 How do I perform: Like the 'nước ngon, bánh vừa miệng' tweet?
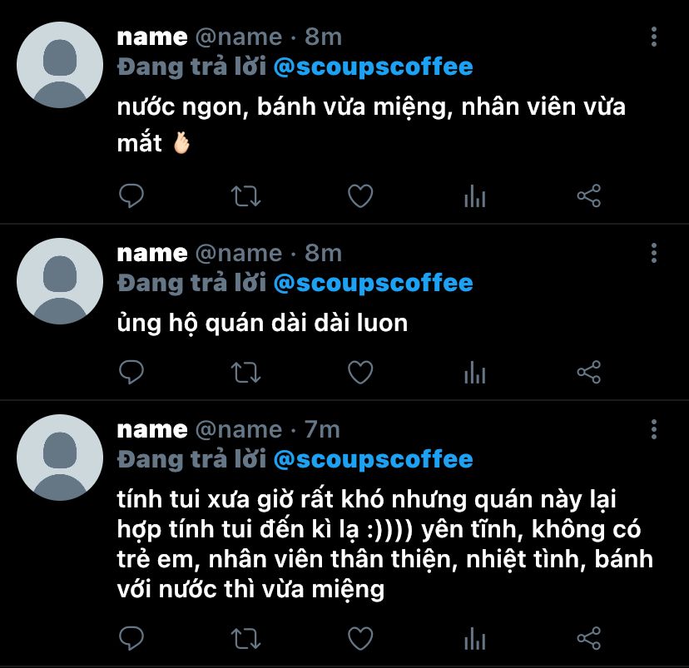[x=360, y=195]
